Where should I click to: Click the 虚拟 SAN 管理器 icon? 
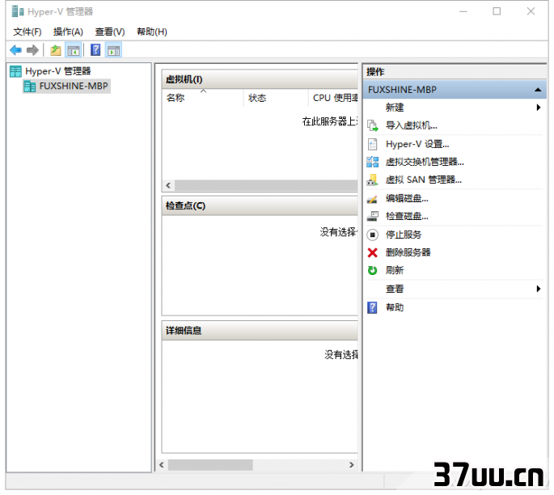[x=372, y=180]
